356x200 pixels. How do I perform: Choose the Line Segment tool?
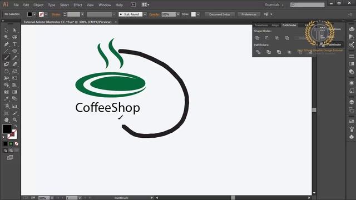[x=6, y=51]
